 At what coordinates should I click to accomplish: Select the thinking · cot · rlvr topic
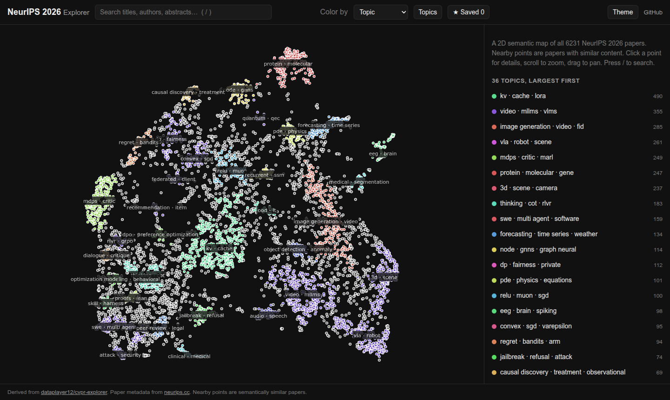coord(577,203)
